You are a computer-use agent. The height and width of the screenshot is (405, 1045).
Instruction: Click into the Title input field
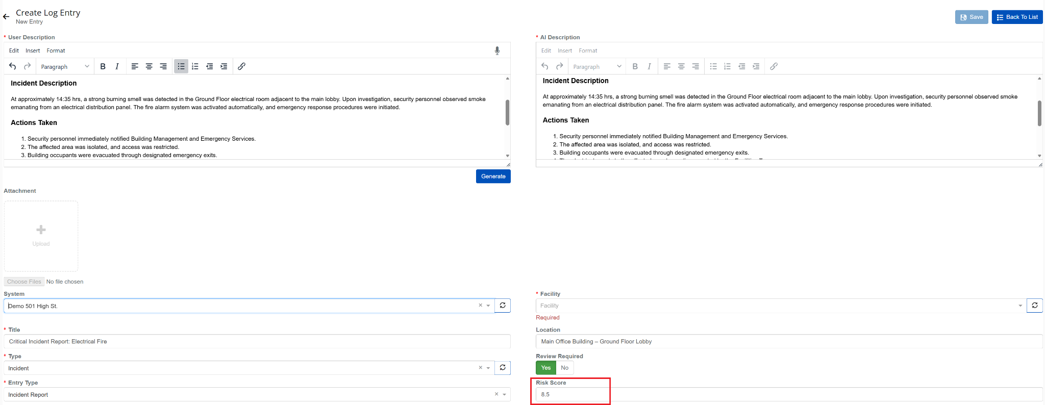[257, 341]
